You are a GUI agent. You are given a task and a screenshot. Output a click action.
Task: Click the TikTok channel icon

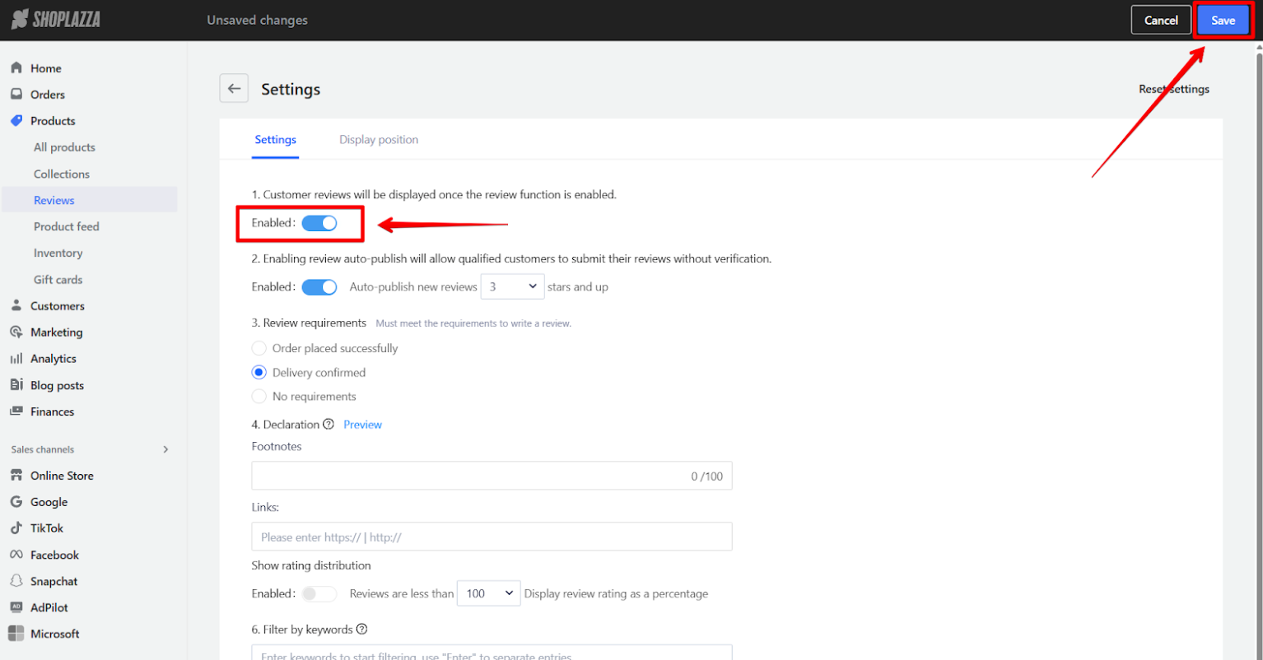click(x=16, y=528)
